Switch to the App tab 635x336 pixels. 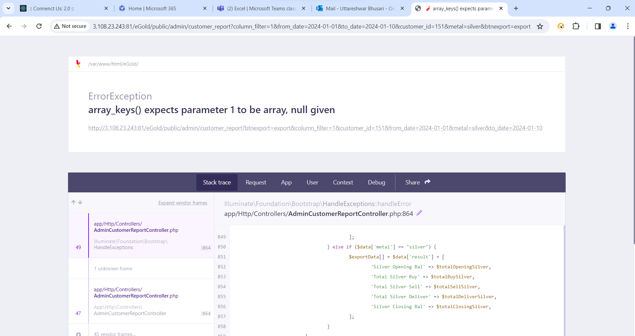[286, 182]
